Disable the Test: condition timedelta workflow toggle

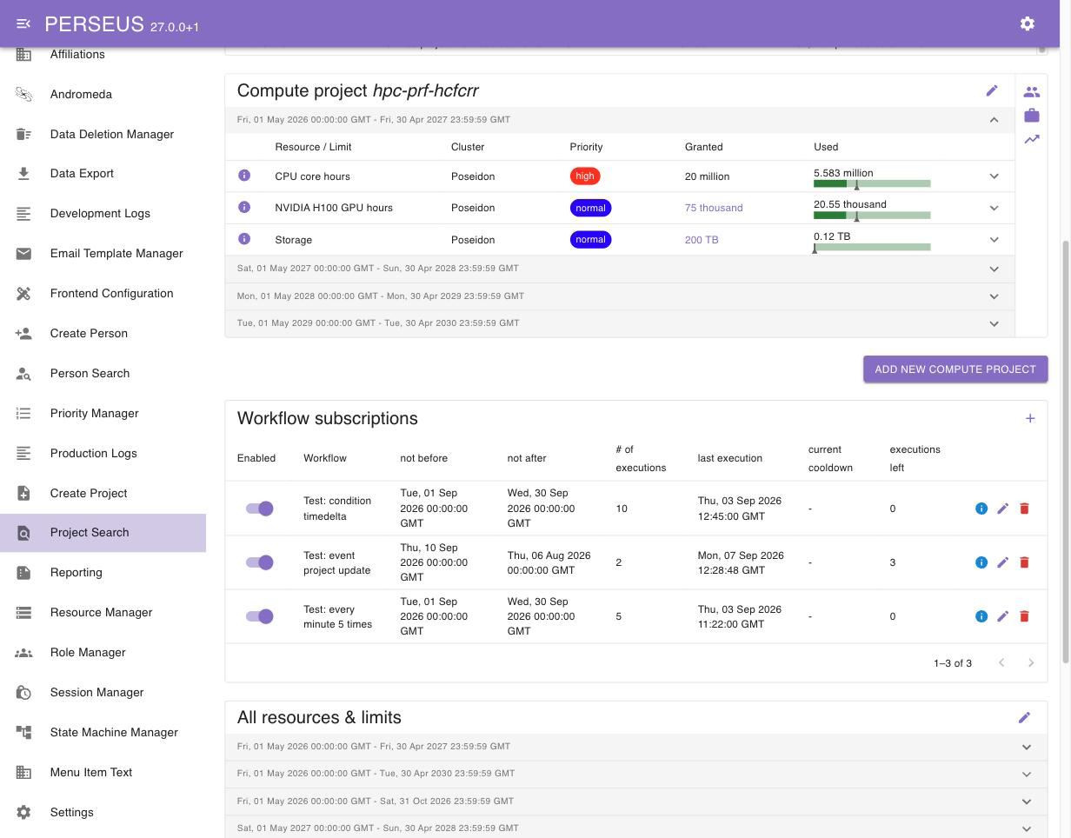pyautogui.click(x=259, y=509)
